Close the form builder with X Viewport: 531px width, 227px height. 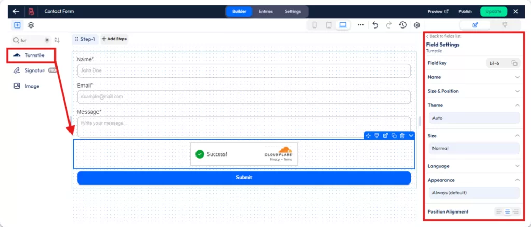(516, 11)
